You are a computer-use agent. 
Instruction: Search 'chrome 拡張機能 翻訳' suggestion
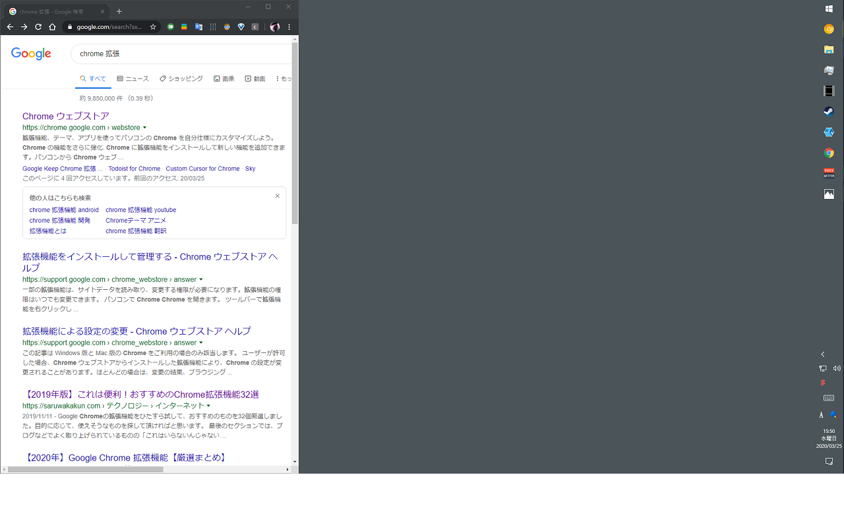coord(136,231)
